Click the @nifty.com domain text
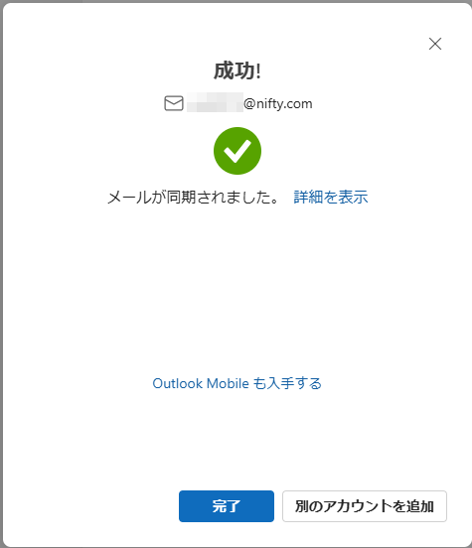This screenshot has width=472, height=548. pos(278,104)
